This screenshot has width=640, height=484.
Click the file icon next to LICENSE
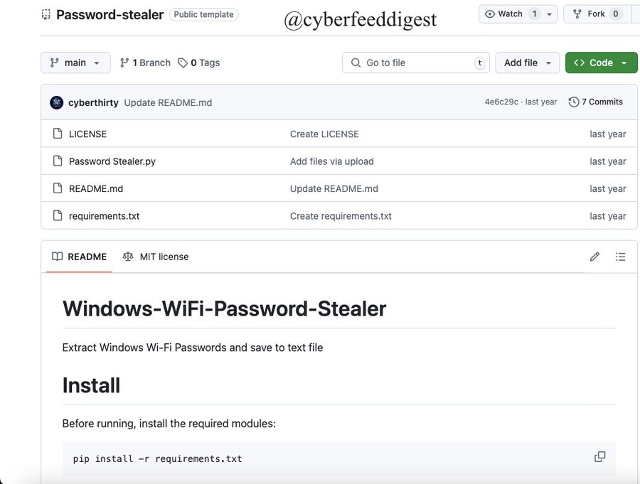pyautogui.click(x=58, y=134)
